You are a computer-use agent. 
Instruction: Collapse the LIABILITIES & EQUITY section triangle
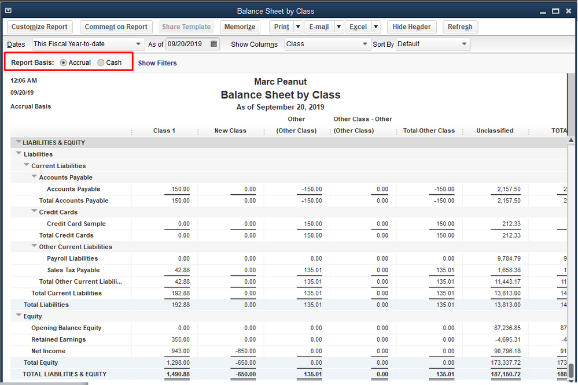[19, 142]
